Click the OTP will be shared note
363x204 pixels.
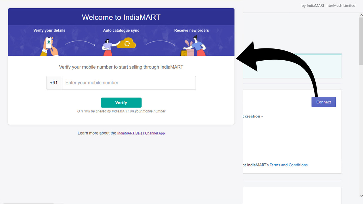(x=121, y=111)
